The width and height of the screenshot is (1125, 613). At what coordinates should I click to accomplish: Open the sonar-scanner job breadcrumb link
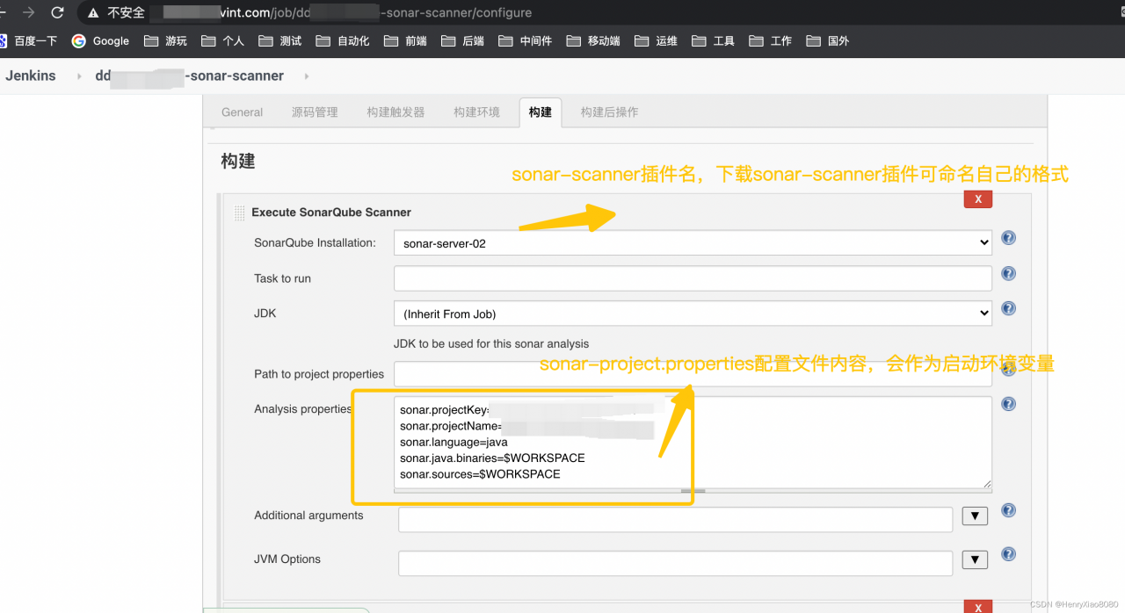coord(190,76)
